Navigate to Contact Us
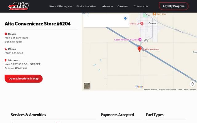197x123 pixels. click(x=141, y=6)
